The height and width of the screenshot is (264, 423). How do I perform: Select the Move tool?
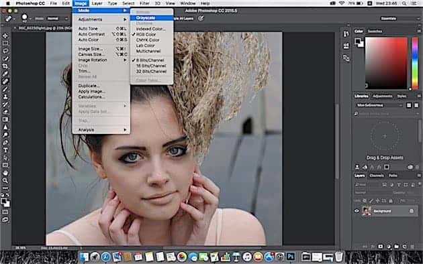tap(5, 36)
